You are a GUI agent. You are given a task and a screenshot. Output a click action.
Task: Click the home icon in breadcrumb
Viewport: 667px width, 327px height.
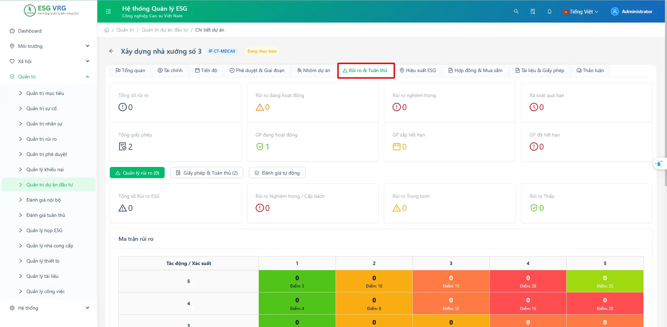pos(107,30)
